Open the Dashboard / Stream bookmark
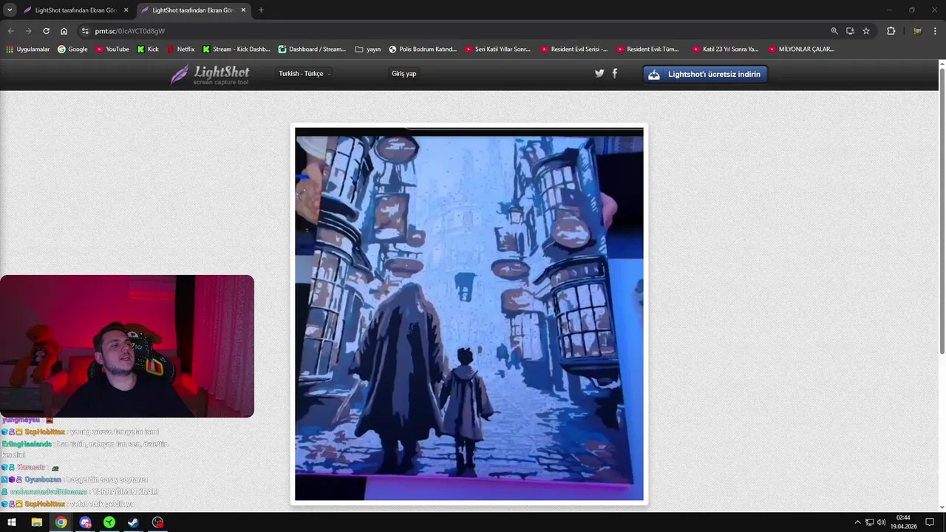The height and width of the screenshot is (532, 946). (x=312, y=50)
